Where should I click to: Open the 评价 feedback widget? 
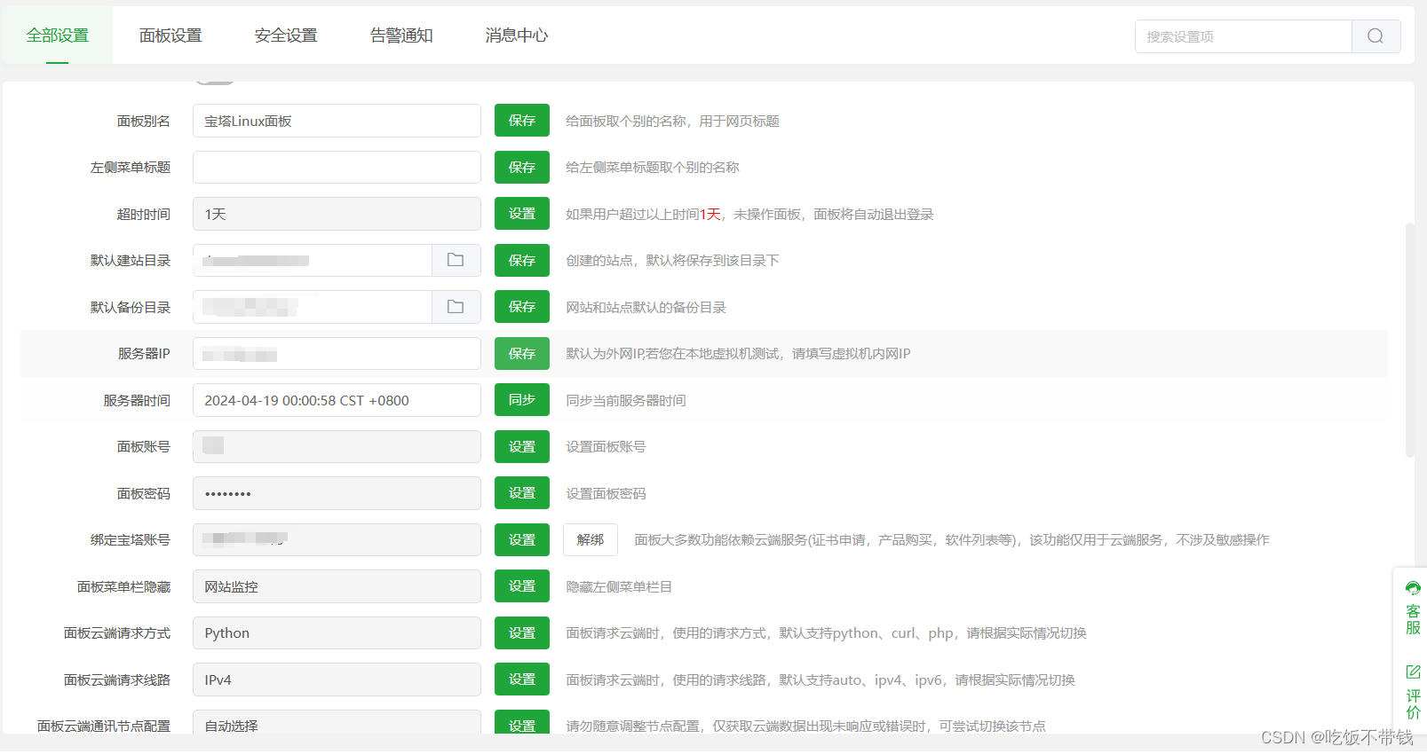click(1412, 692)
